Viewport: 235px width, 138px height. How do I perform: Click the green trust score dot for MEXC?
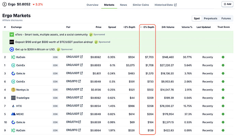click(223, 114)
